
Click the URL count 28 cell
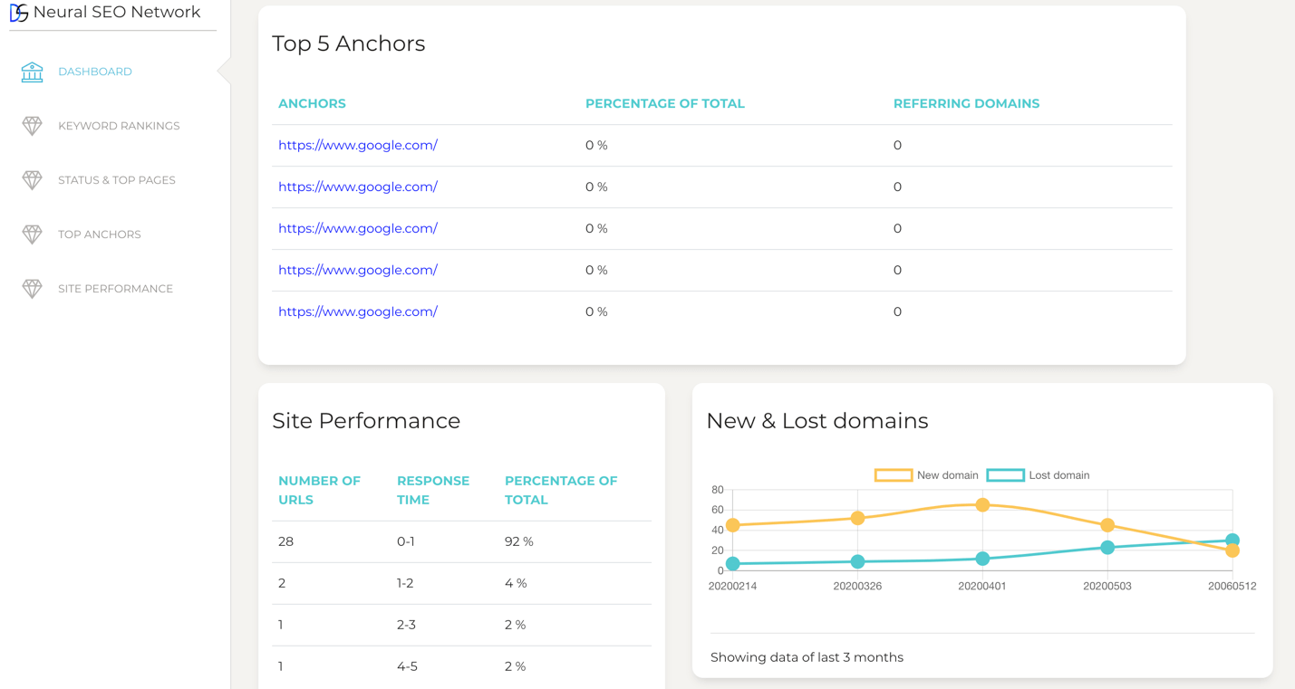285,541
